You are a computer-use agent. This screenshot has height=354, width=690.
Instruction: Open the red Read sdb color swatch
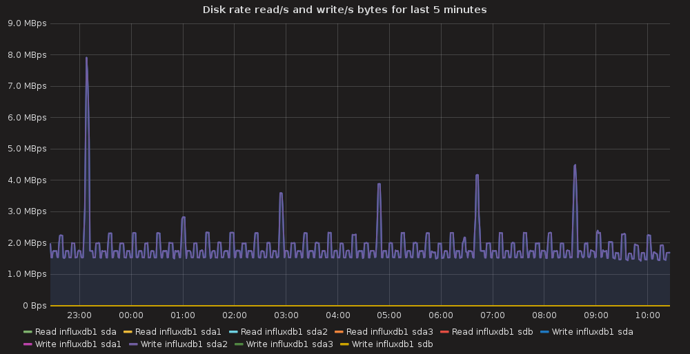[445, 332]
